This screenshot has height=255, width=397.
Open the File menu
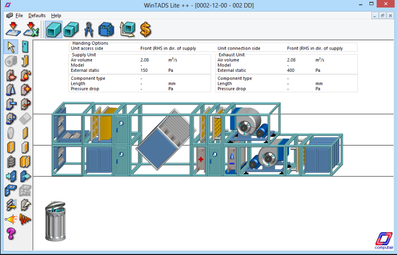tap(19, 16)
